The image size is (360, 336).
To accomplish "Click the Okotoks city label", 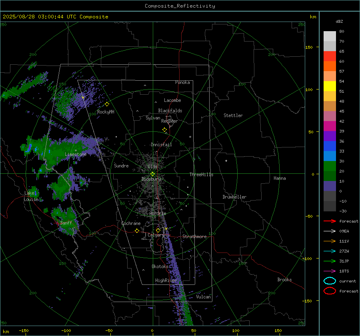I will click(160, 266).
